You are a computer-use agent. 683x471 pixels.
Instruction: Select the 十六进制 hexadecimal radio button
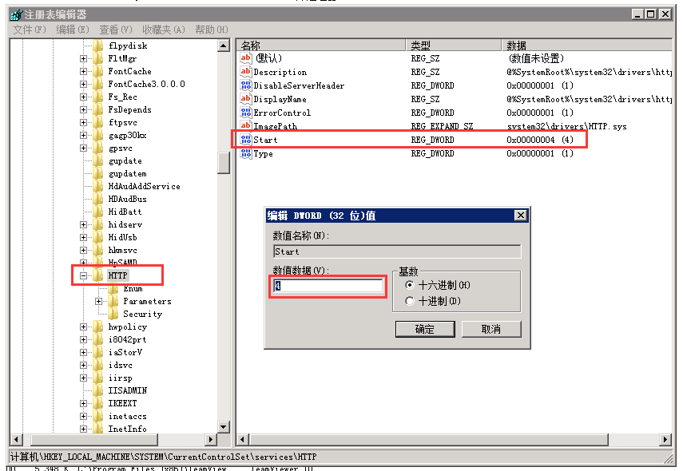pyautogui.click(x=409, y=285)
